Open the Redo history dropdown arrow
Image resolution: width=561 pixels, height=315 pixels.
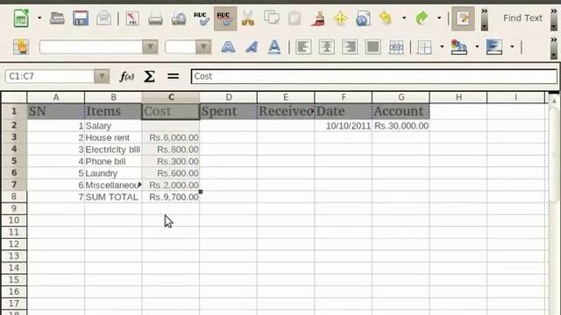pyautogui.click(x=439, y=17)
